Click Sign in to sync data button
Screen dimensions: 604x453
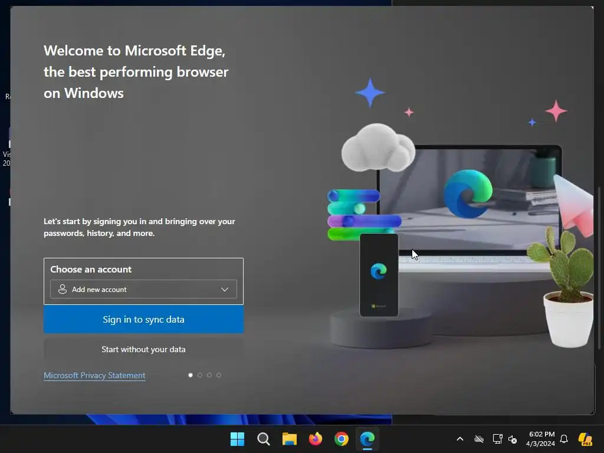tap(143, 319)
